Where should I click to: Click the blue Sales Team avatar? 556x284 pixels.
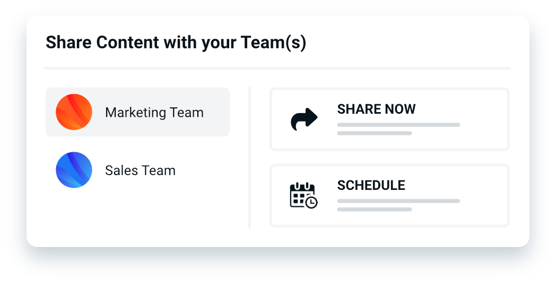(74, 170)
